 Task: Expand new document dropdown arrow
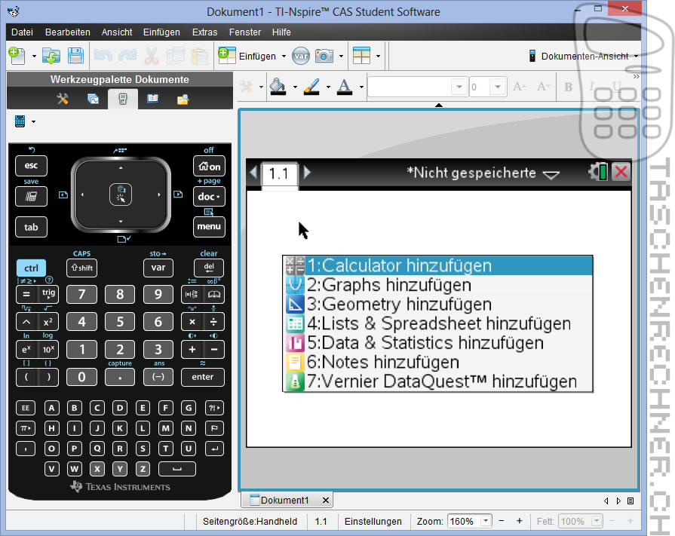tap(34, 57)
